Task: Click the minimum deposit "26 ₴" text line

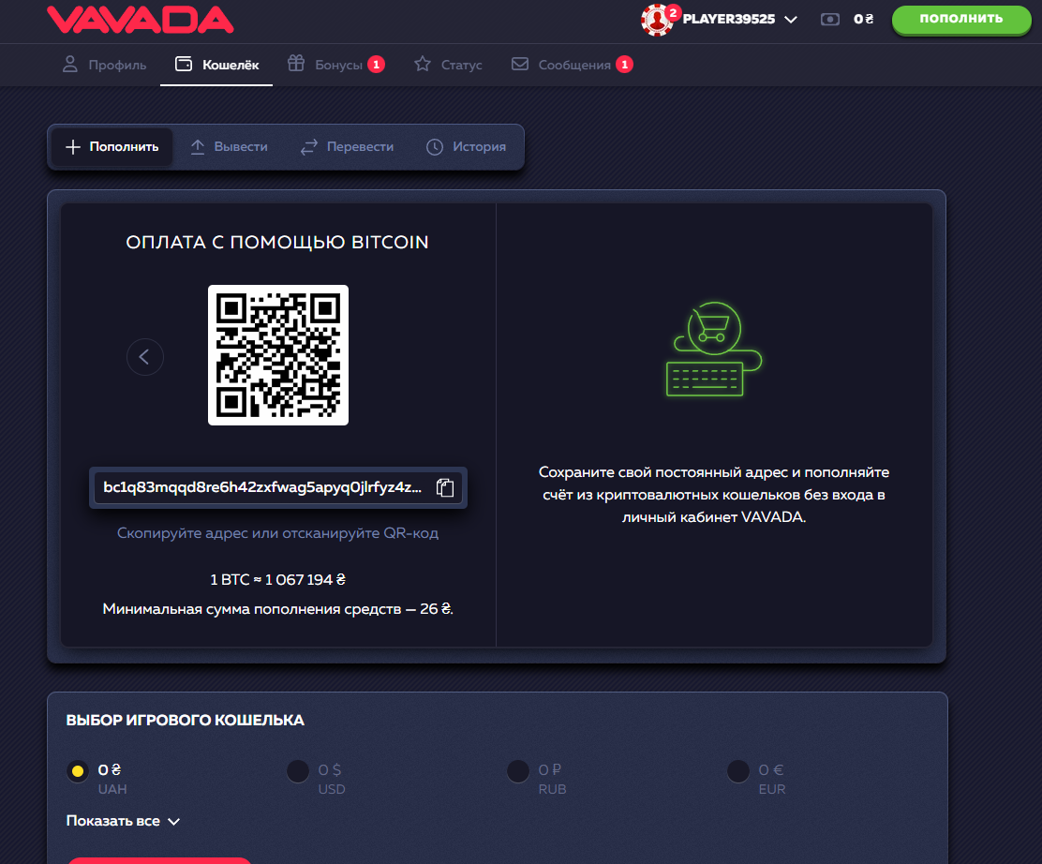Action: click(x=277, y=609)
